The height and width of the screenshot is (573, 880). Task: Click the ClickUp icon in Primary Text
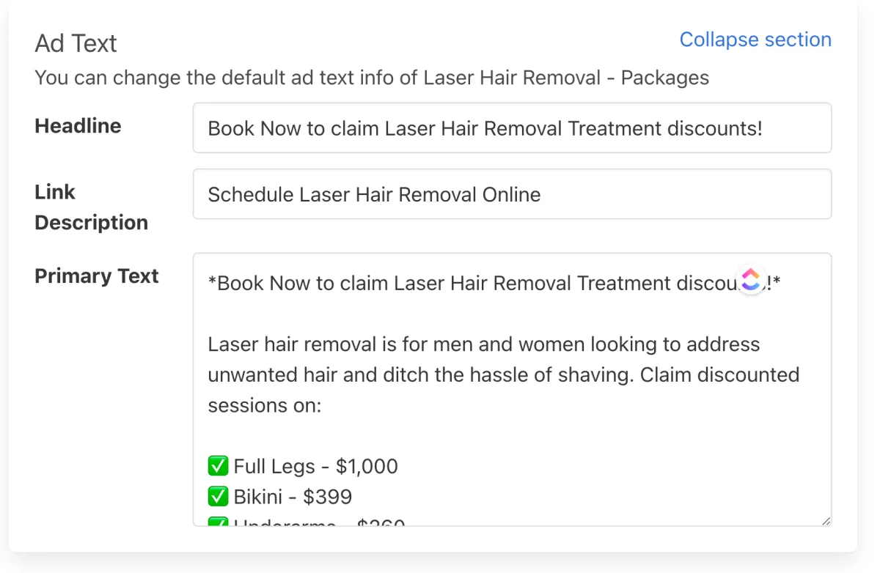(x=750, y=279)
